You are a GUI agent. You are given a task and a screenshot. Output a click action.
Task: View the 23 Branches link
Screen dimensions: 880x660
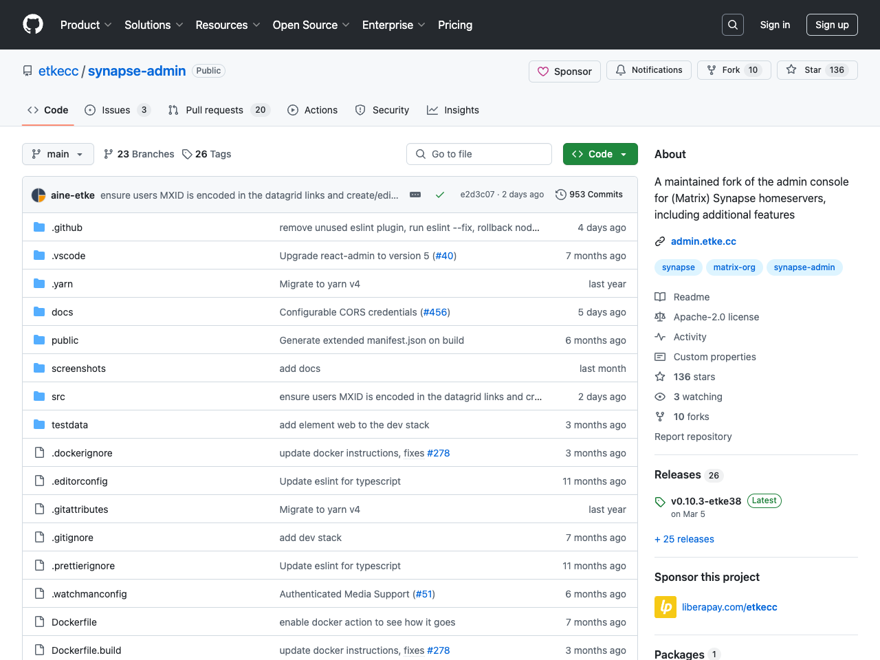(x=139, y=154)
